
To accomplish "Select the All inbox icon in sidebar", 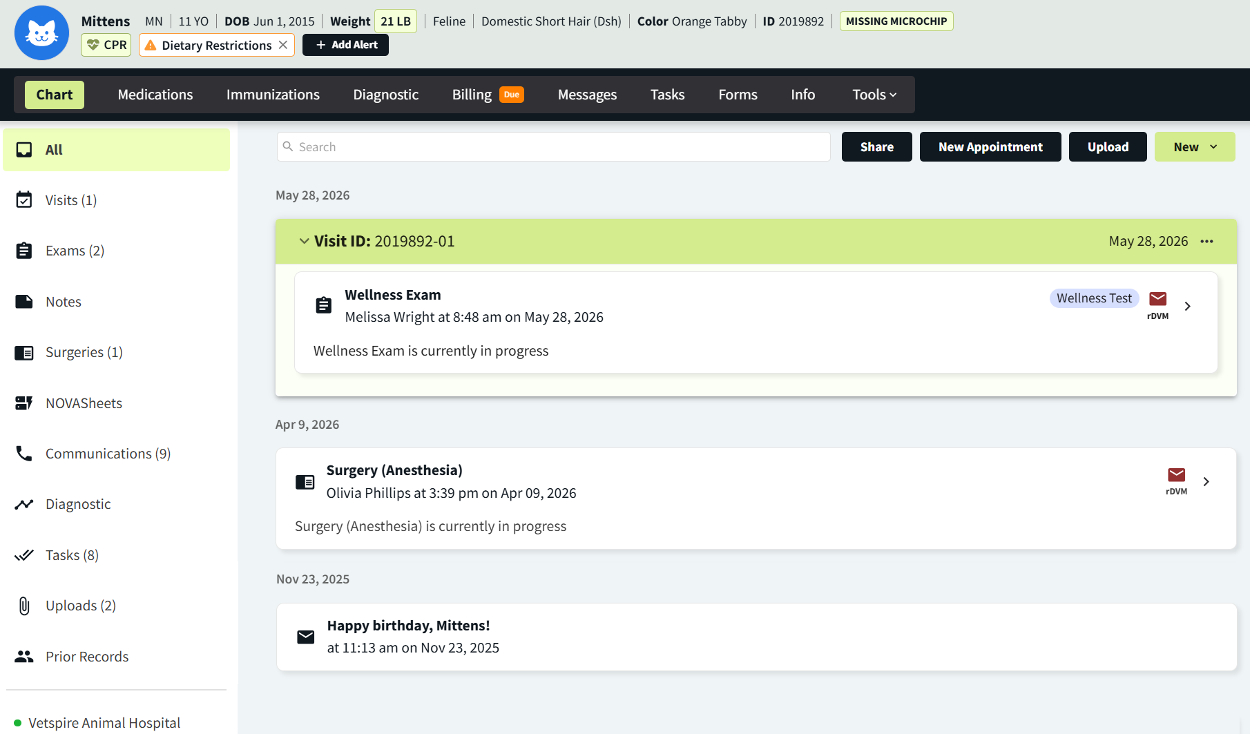I will pyautogui.click(x=24, y=150).
